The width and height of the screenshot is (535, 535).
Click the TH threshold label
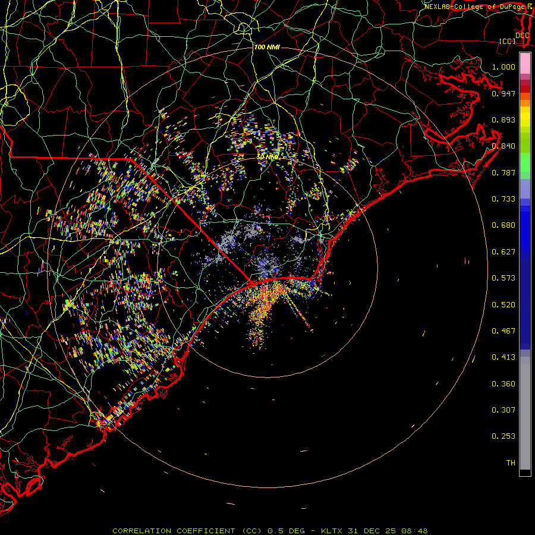tap(511, 463)
